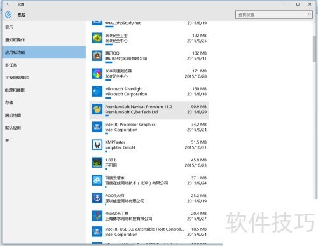This screenshot has width=318, height=246.
Task: Click the 18.5 MB size value
Action: coord(198,229)
